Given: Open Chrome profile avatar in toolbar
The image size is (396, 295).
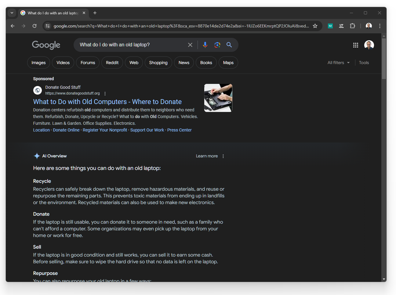Looking at the screenshot, I should pyautogui.click(x=369, y=26).
